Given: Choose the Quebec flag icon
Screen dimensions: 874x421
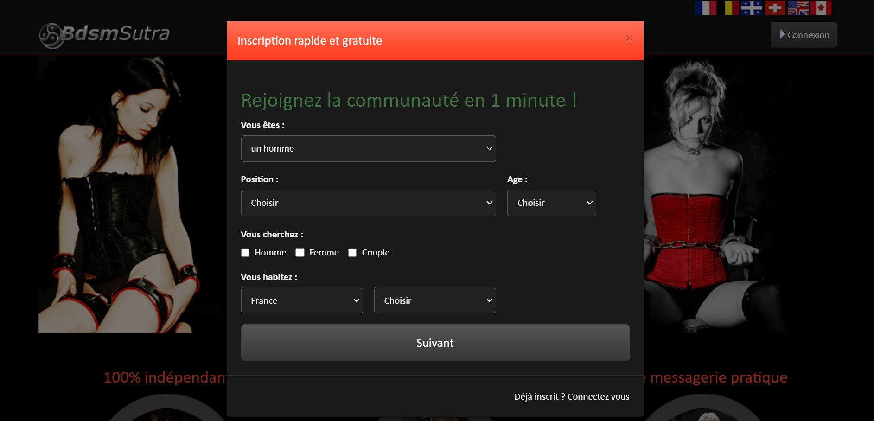Looking at the screenshot, I should [752, 7].
